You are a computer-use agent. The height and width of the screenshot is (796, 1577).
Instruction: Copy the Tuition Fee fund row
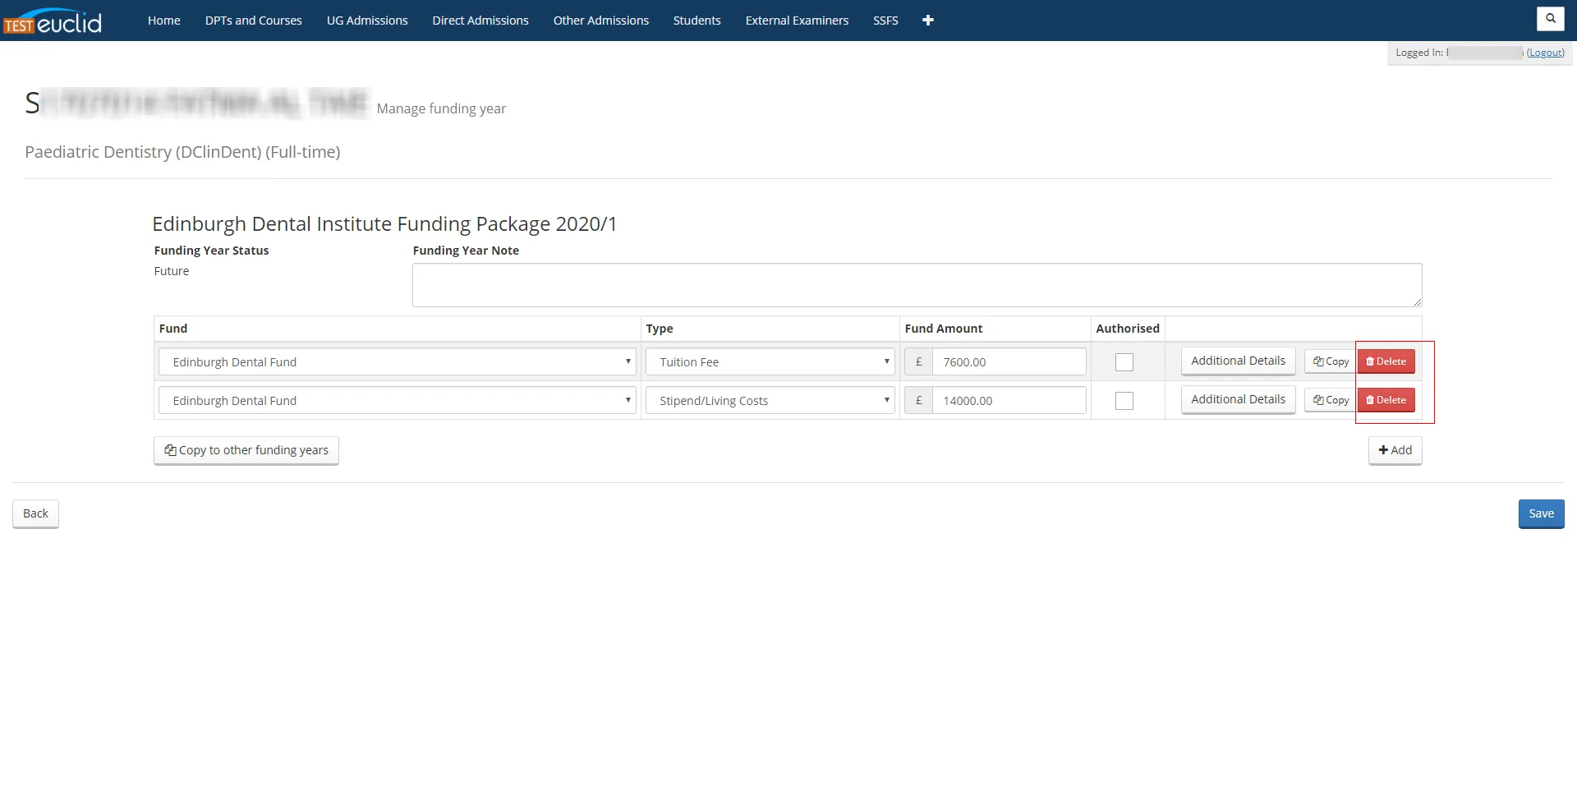pyautogui.click(x=1330, y=361)
